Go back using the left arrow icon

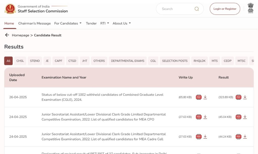tap(7, 35)
